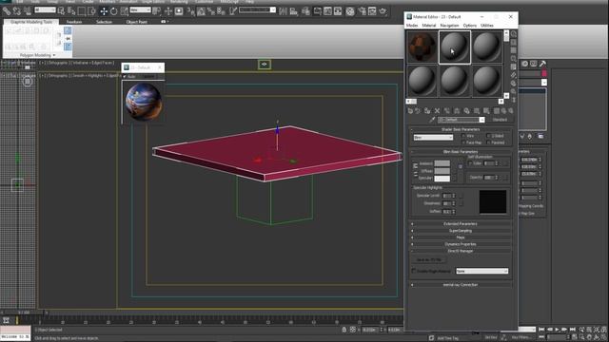The width and height of the screenshot is (609, 342).
Task: Click the Diffuse color swatch
Action: 442,171
